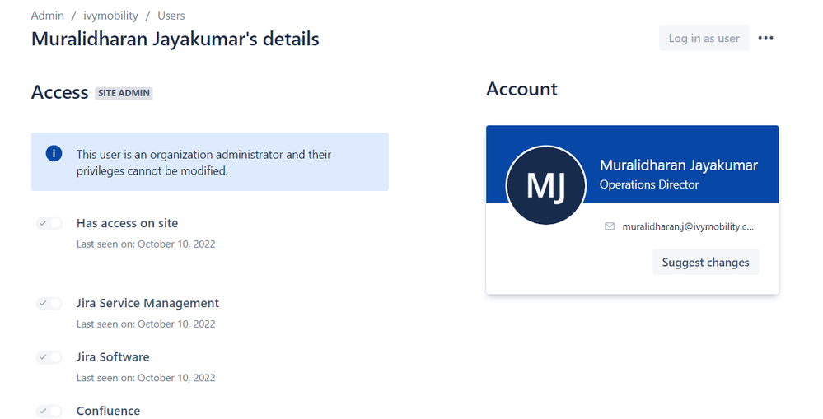This screenshot has height=419, width=823.
Task: Open ivymobility breadcrumb link
Action: (110, 16)
